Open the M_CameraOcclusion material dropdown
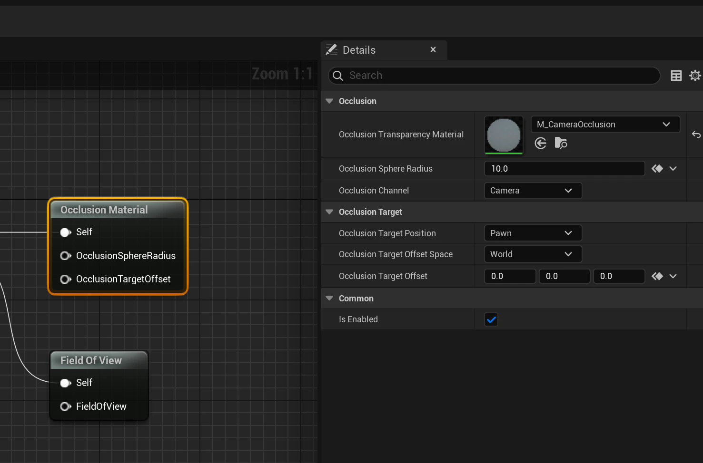This screenshot has height=463, width=703. point(605,125)
